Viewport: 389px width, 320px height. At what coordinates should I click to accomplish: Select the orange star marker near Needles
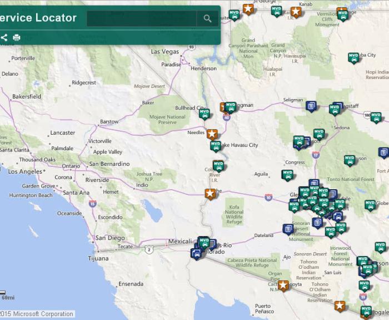(212, 134)
